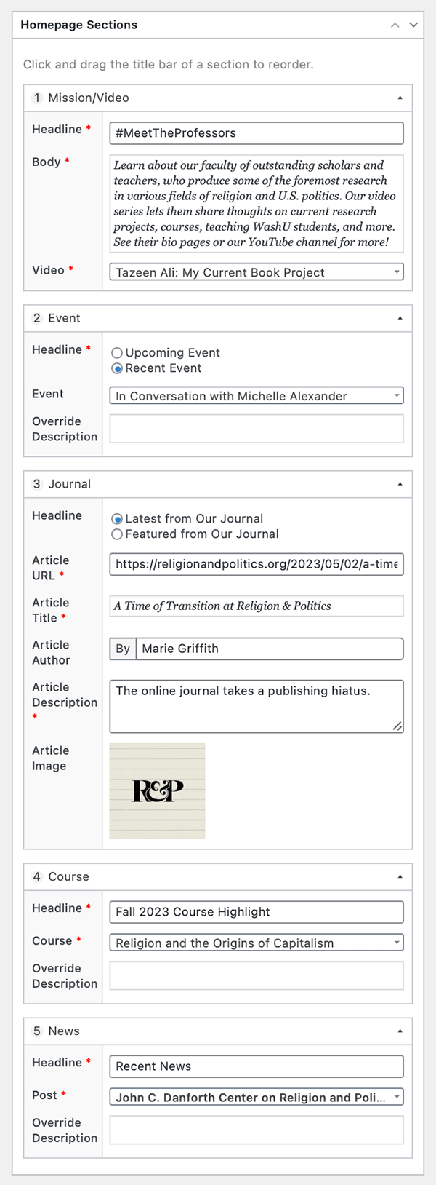Collapse the Course section
436x1185 pixels.
pyautogui.click(x=400, y=877)
